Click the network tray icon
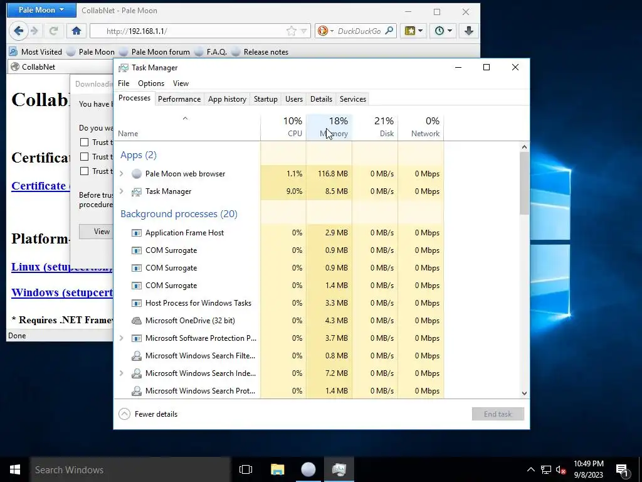Screen dimensions: 642x482 tap(546, 469)
